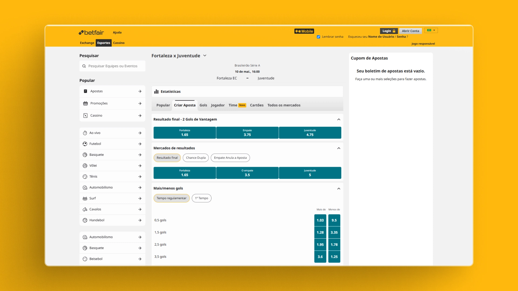Click the arrow on the Cavalos row

(x=140, y=209)
